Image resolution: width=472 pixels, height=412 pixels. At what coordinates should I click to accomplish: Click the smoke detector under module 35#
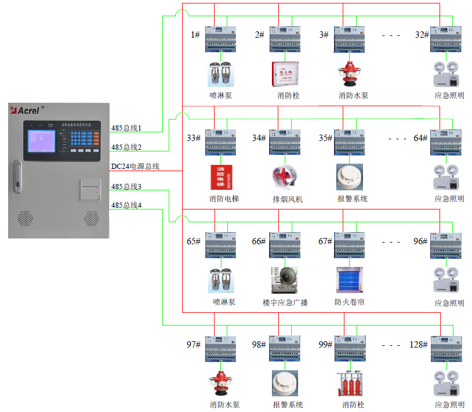click(x=349, y=177)
